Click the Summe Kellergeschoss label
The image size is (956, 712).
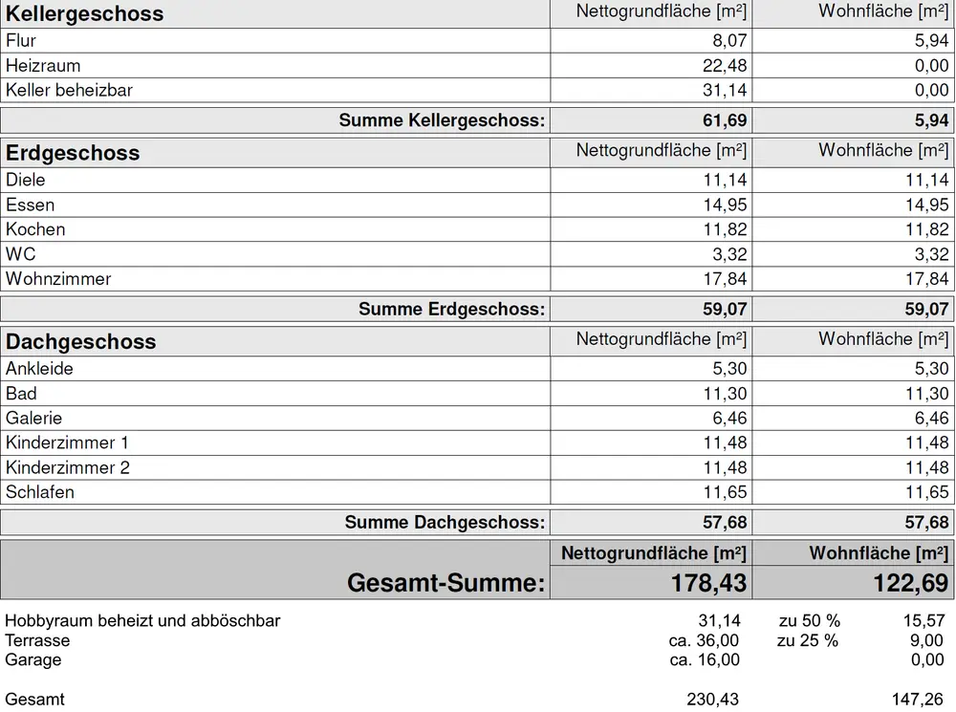[442, 120]
